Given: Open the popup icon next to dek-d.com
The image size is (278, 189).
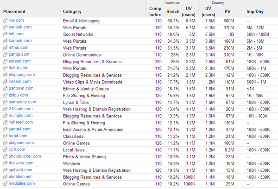Looking at the screenshot, I should [5, 68].
